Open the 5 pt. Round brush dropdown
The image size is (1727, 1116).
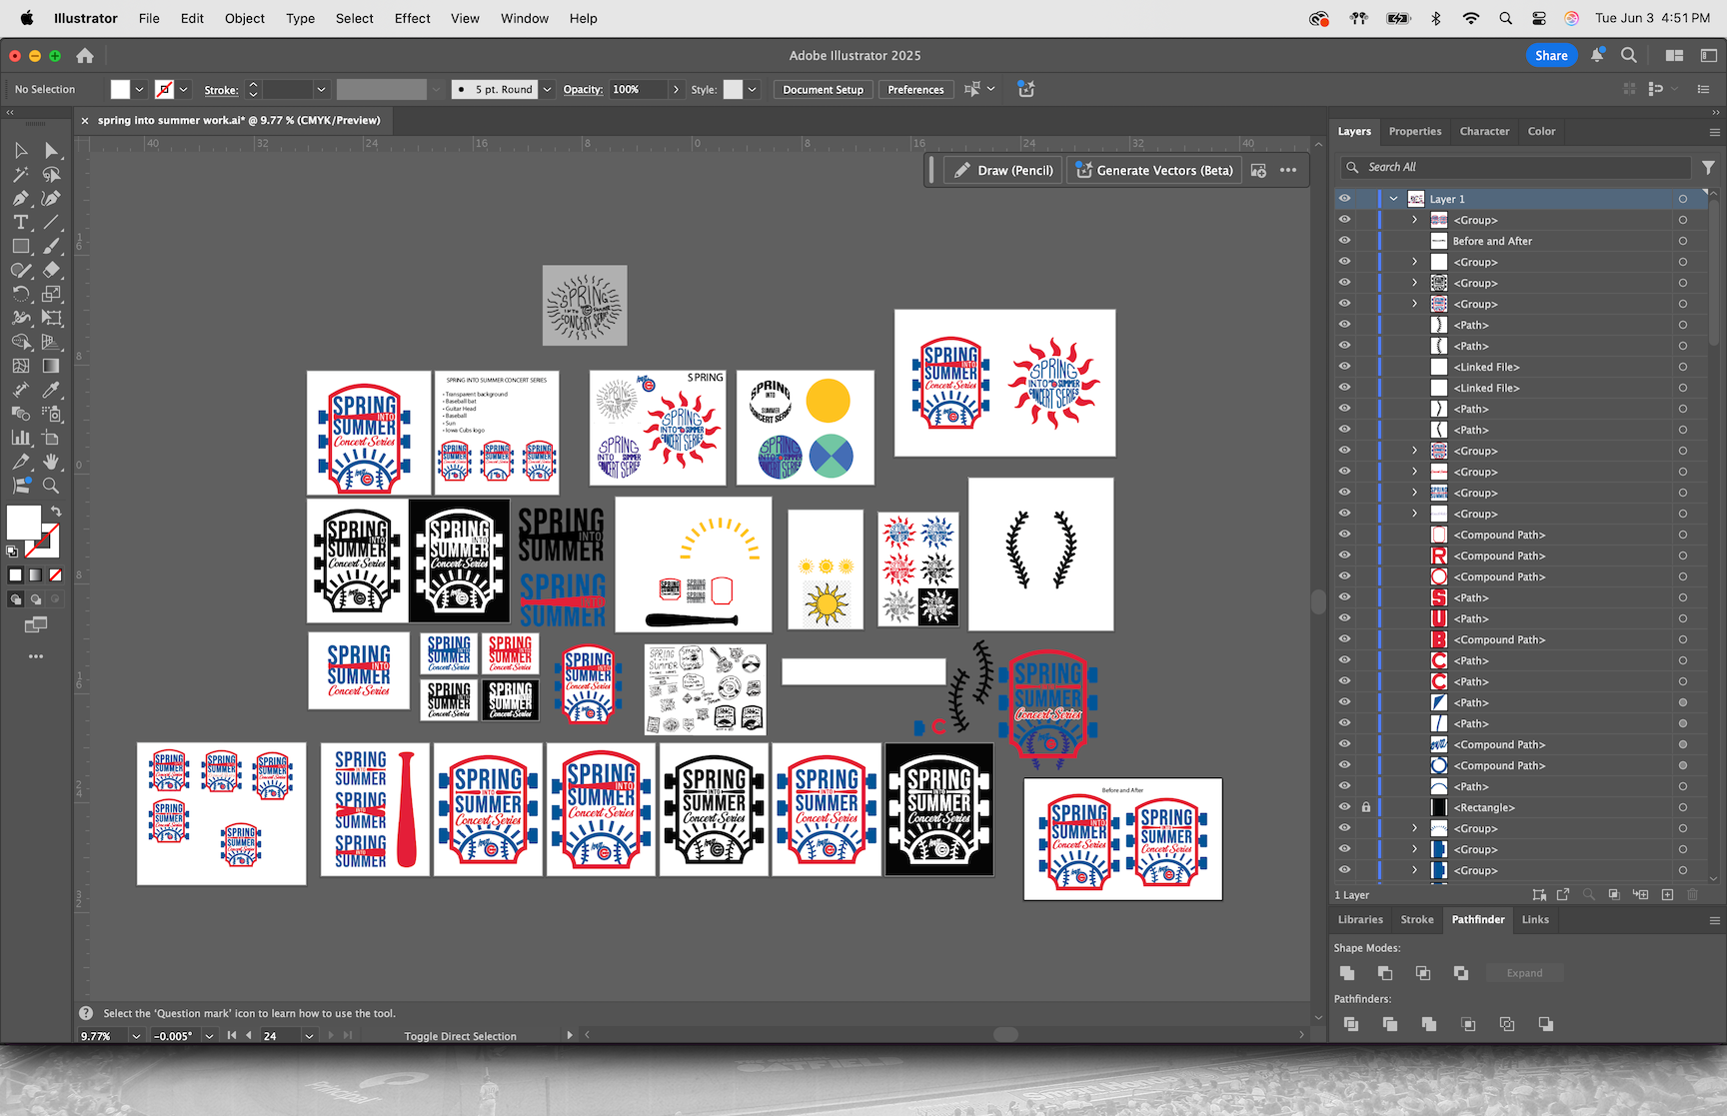[x=547, y=90]
